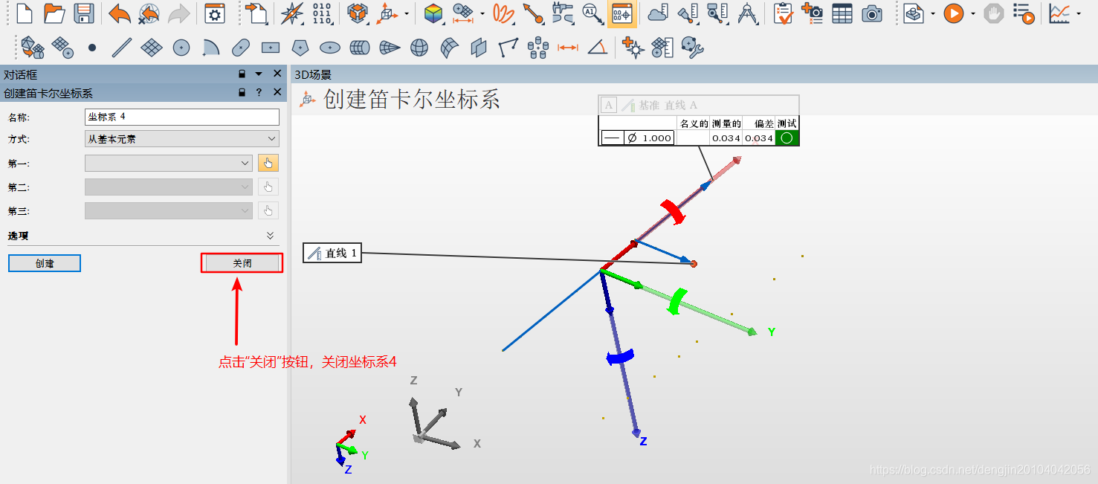Click the distance dimension arrow icon
Image resolution: width=1098 pixels, height=484 pixels.
(x=568, y=48)
